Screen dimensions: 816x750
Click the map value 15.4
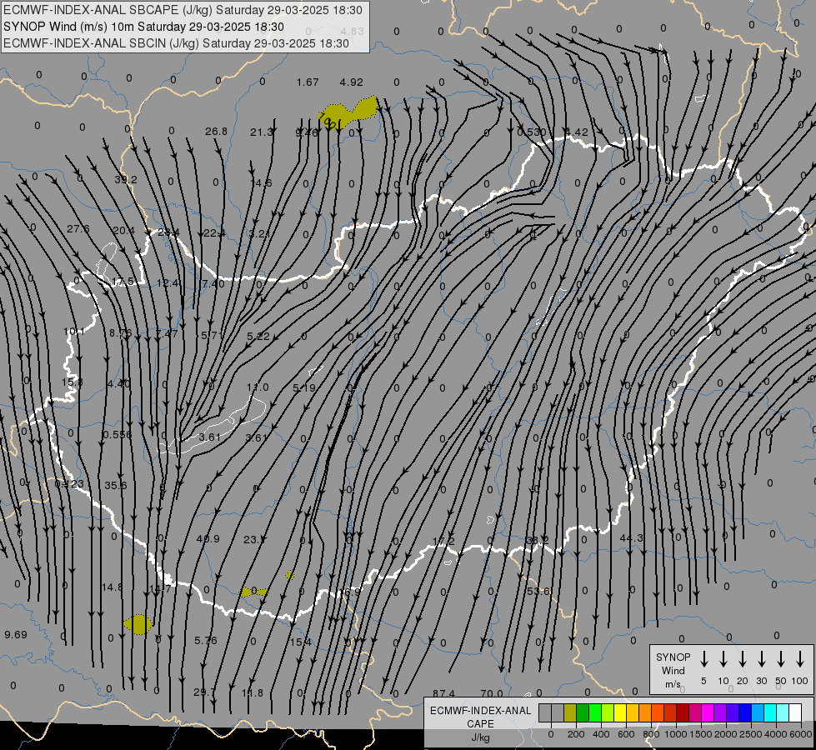(301, 642)
